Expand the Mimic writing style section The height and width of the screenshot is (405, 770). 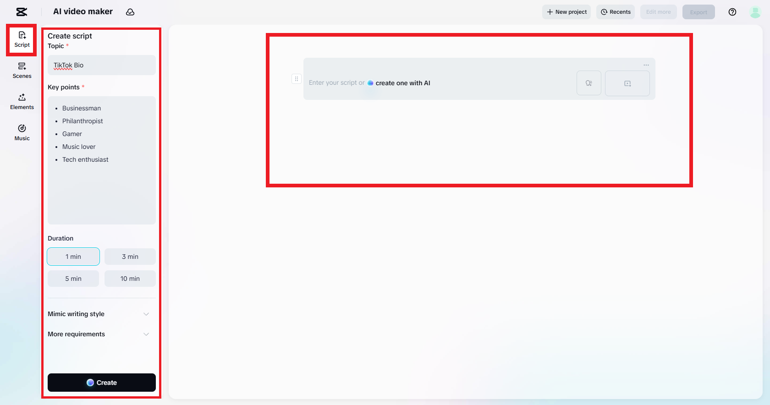tap(99, 314)
